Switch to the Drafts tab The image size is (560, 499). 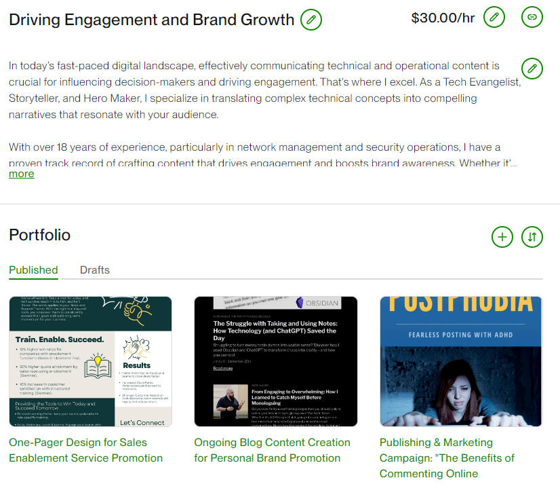[94, 270]
